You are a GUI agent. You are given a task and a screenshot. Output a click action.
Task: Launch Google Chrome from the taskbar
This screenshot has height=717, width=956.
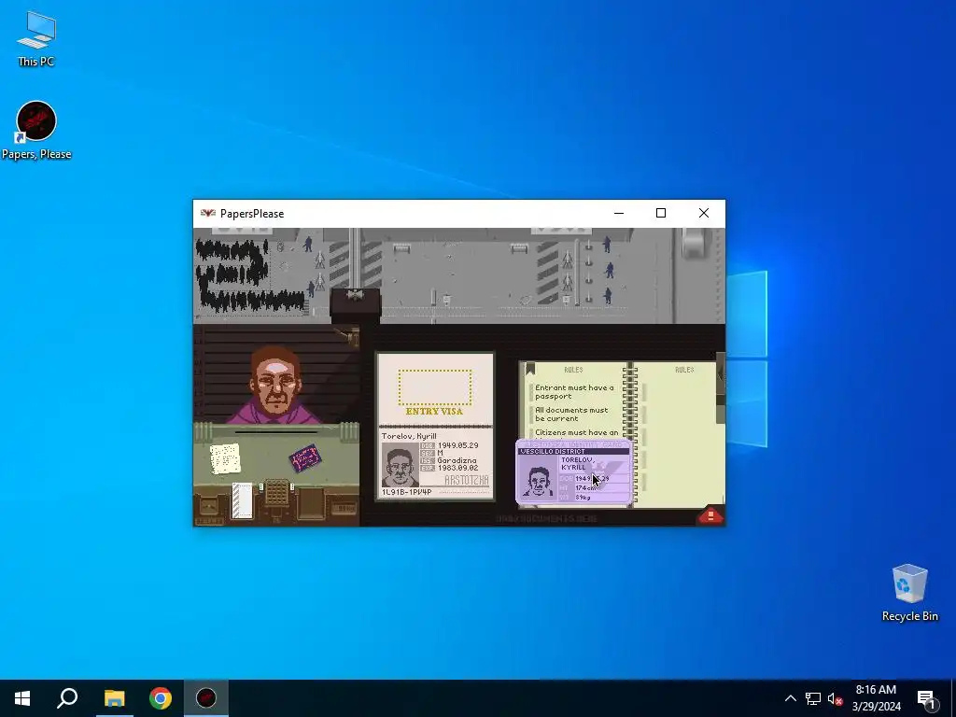(x=161, y=698)
